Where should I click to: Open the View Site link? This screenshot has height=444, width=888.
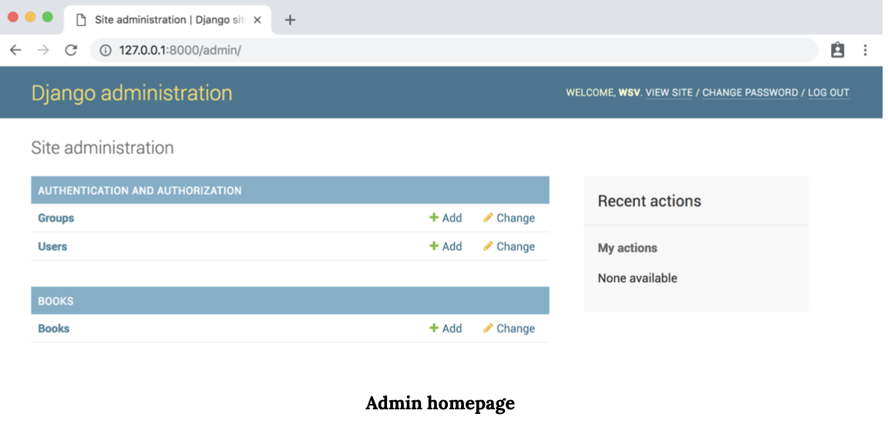(x=669, y=92)
